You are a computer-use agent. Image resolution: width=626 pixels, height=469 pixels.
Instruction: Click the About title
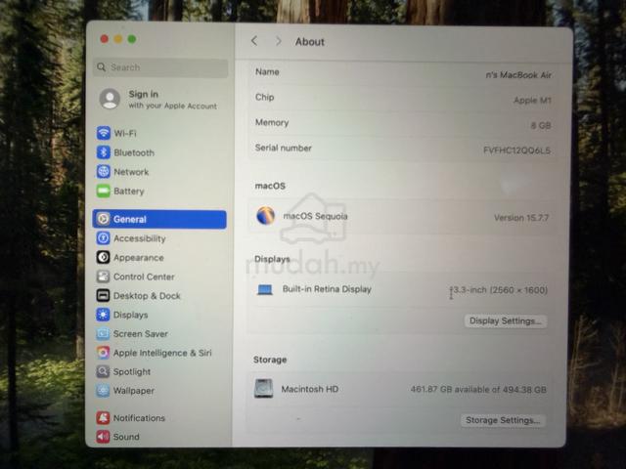tap(310, 42)
